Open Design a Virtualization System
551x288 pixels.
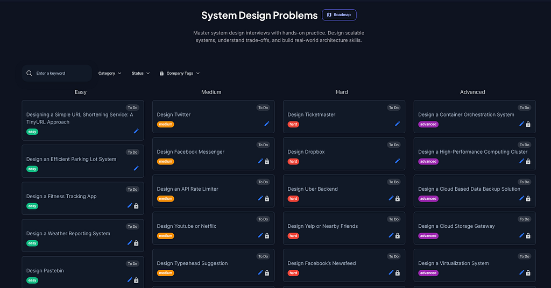point(453,263)
